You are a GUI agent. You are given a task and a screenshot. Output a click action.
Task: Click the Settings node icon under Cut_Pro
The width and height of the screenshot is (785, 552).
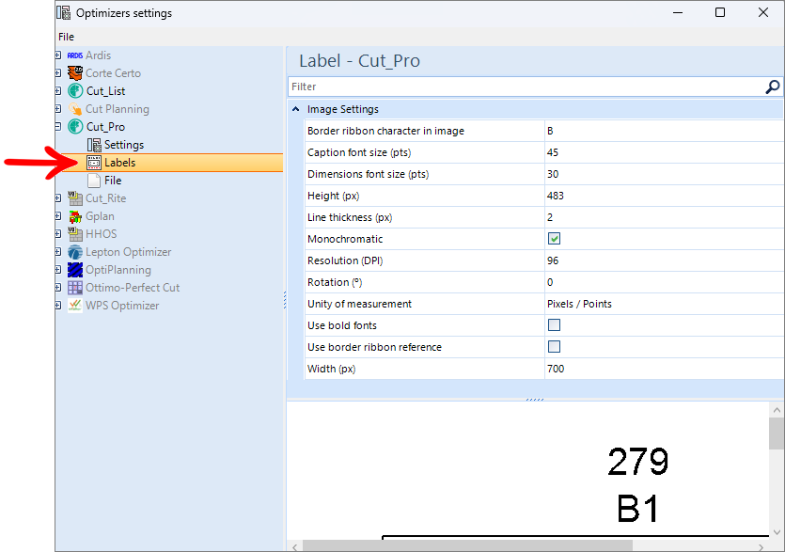94,145
